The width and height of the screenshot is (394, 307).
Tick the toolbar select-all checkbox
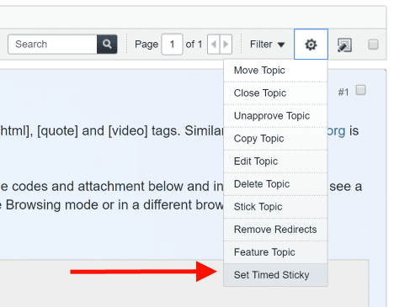click(373, 45)
